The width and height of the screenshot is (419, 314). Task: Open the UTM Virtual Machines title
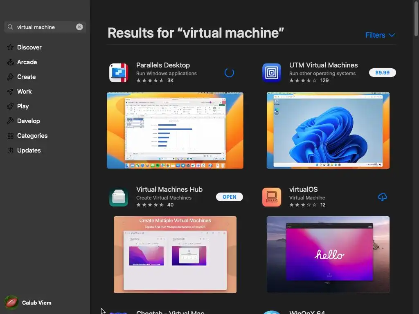click(323, 65)
